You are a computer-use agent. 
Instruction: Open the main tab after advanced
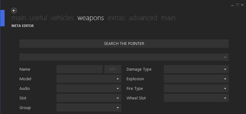pos(168,18)
